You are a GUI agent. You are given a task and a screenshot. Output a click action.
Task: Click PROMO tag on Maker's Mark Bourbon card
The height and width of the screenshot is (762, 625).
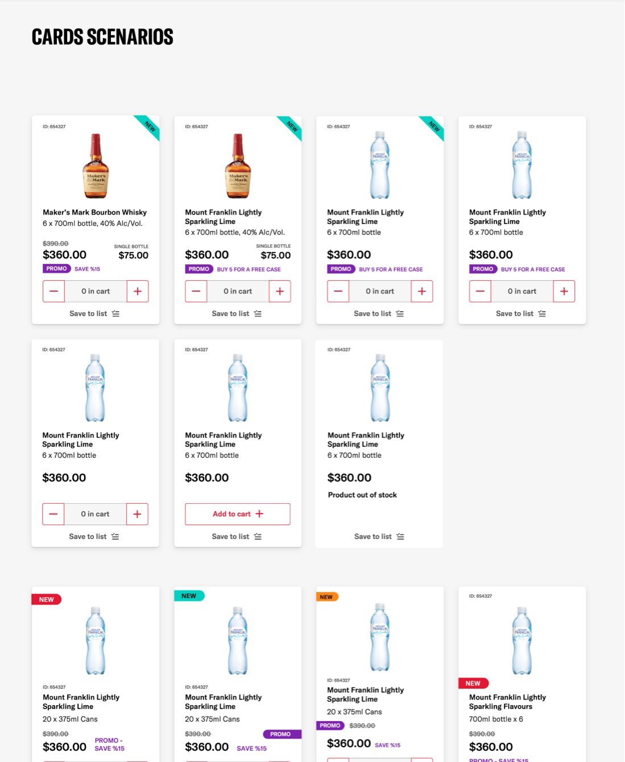pos(57,269)
